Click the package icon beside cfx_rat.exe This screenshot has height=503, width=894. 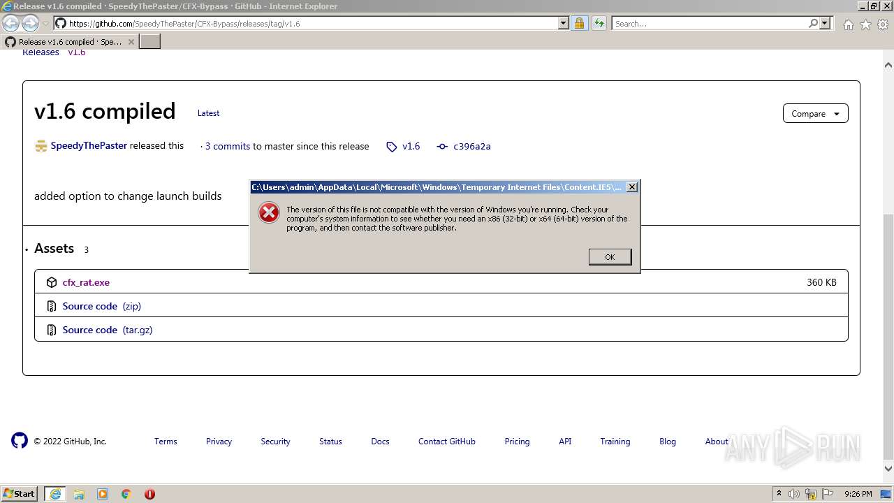click(x=52, y=282)
